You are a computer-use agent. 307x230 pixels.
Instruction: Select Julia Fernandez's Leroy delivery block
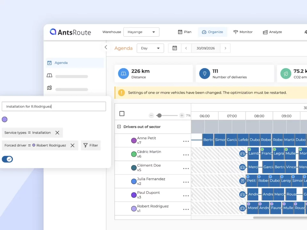click(x=286, y=181)
